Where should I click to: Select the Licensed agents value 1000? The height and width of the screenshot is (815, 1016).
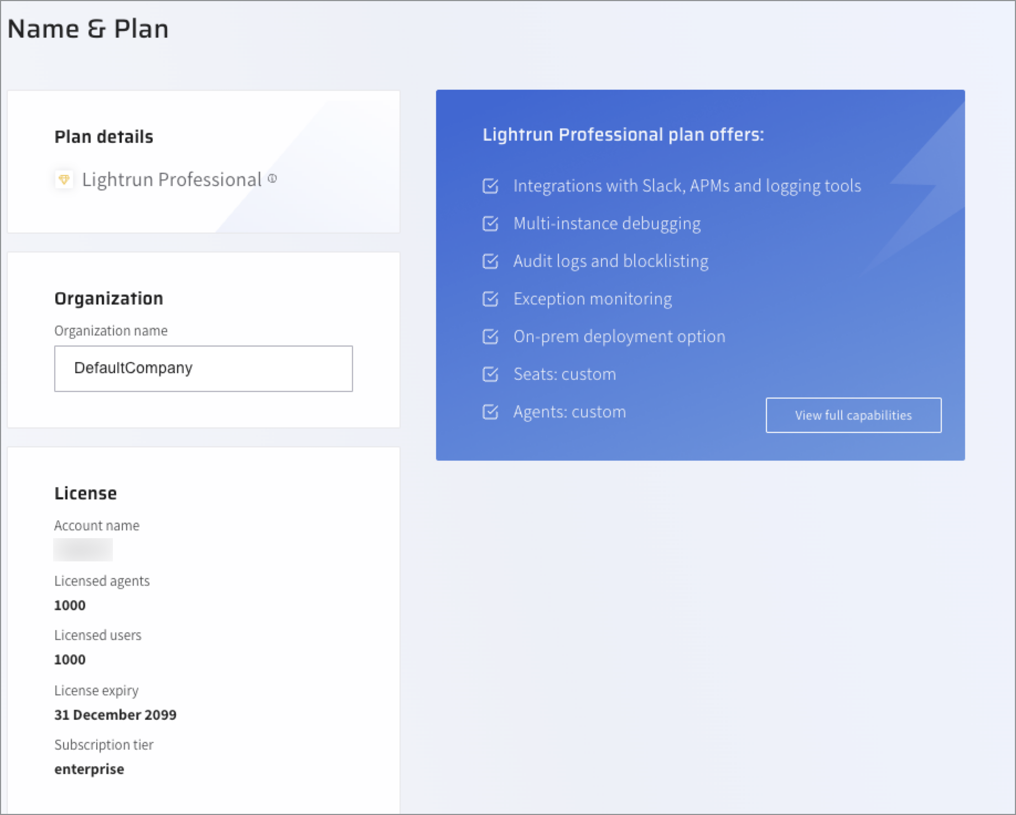tap(70, 605)
